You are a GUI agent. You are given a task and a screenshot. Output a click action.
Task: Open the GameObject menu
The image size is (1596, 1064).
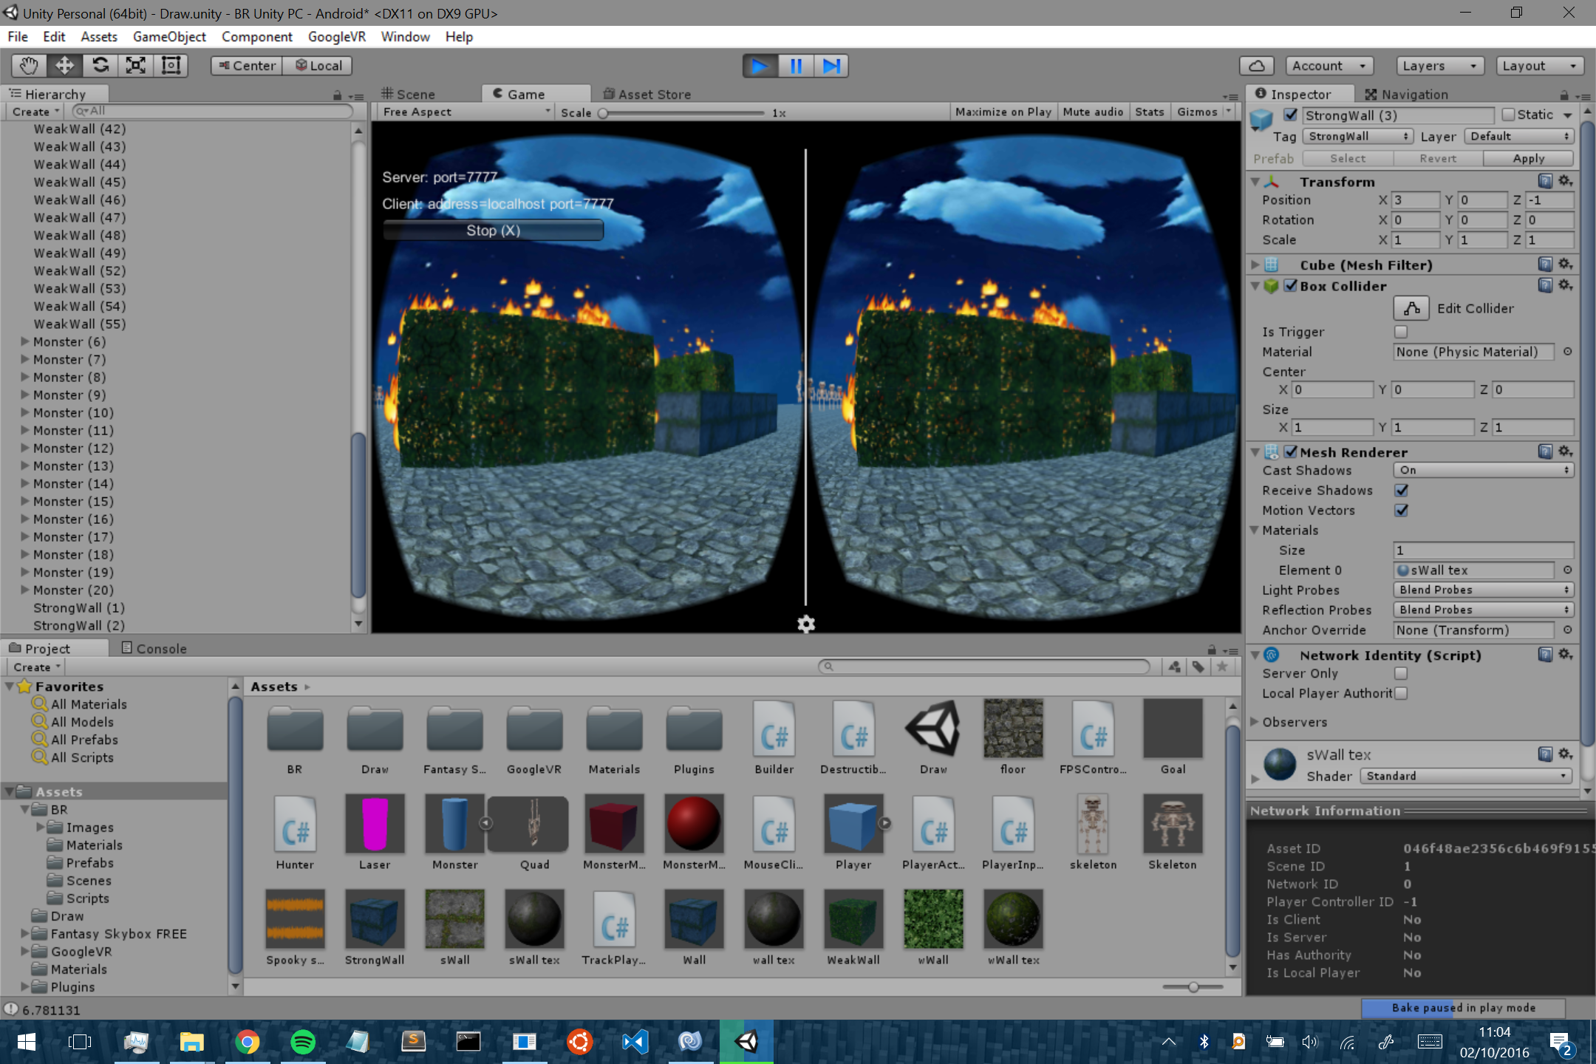click(169, 36)
